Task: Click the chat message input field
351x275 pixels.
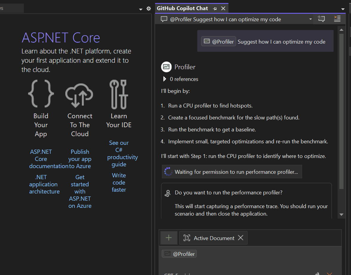Action: point(250,261)
